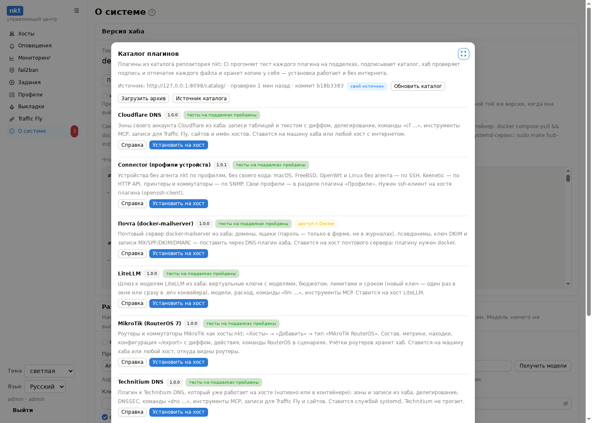Install MikroTik RouterOS 7 plugin
This screenshot has height=423, width=592.
click(178, 362)
